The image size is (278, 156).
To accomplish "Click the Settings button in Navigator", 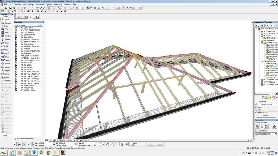I will point(266,115).
